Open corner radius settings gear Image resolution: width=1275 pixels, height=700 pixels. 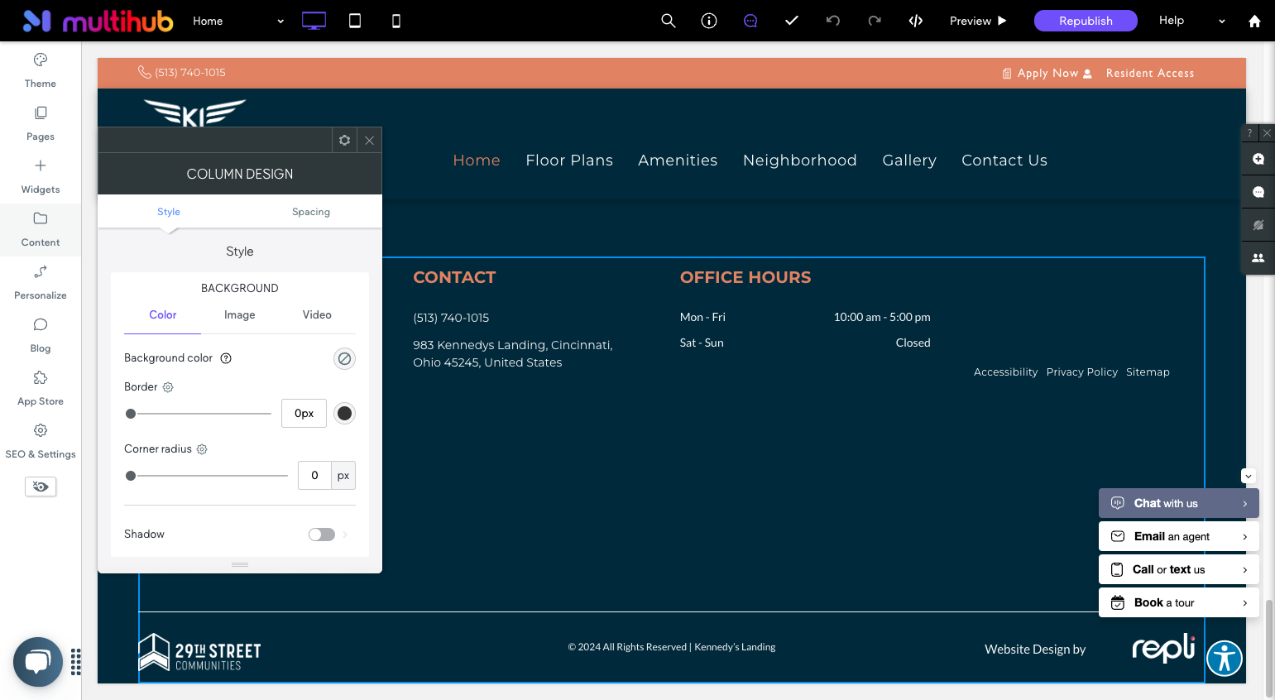point(202,449)
